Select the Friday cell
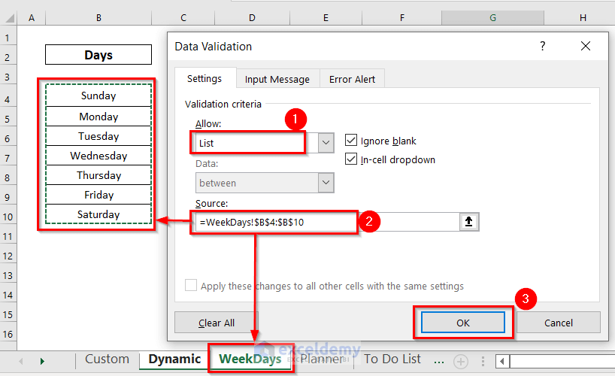 98,195
